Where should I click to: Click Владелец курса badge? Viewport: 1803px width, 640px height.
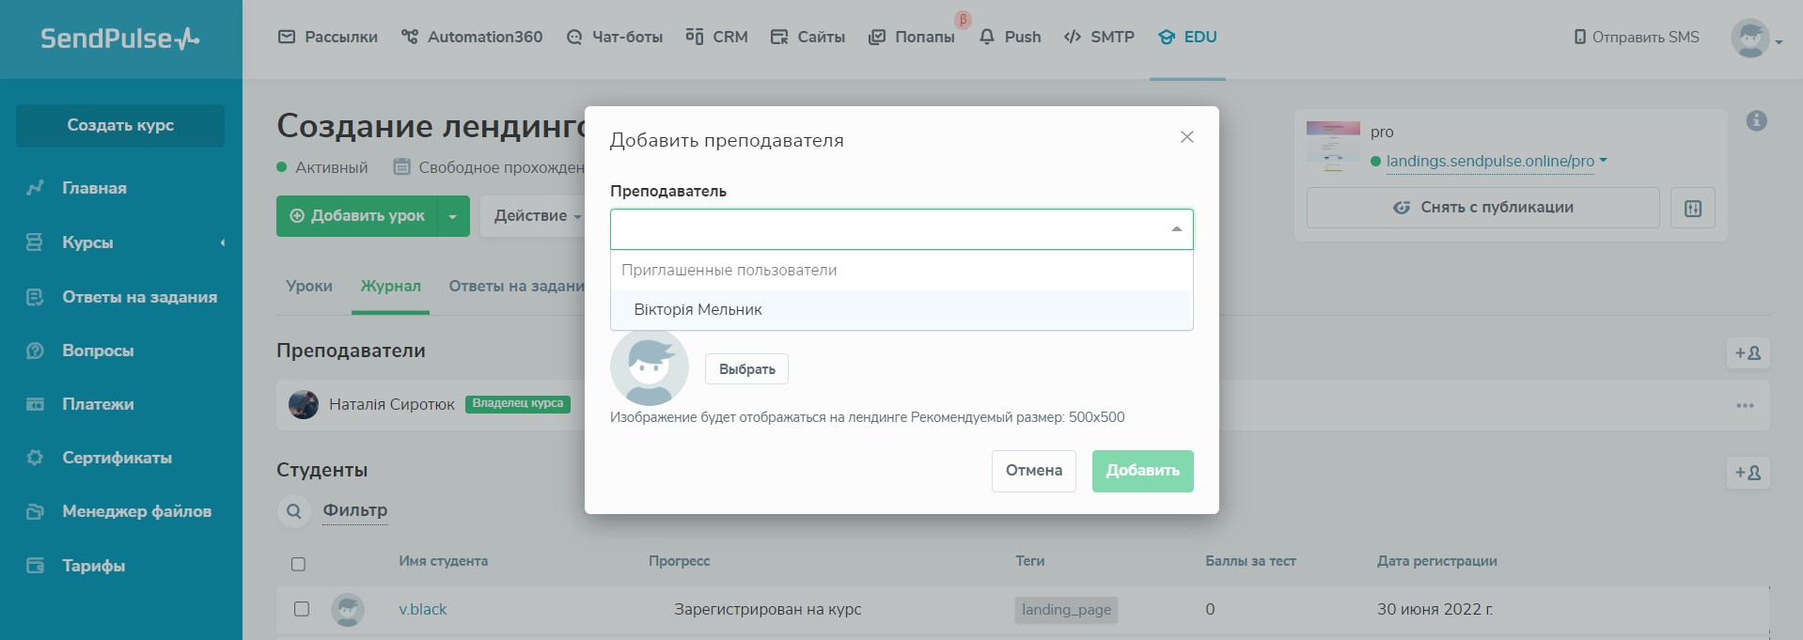coord(518,404)
